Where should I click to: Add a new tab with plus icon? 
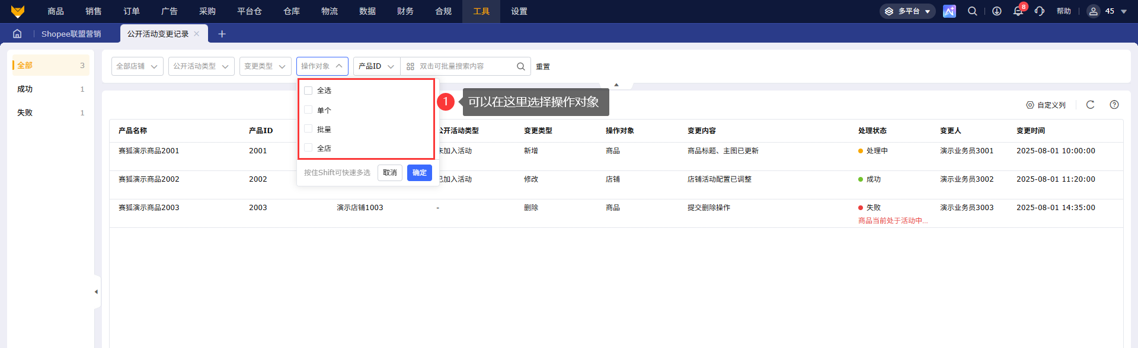pyautogui.click(x=222, y=34)
